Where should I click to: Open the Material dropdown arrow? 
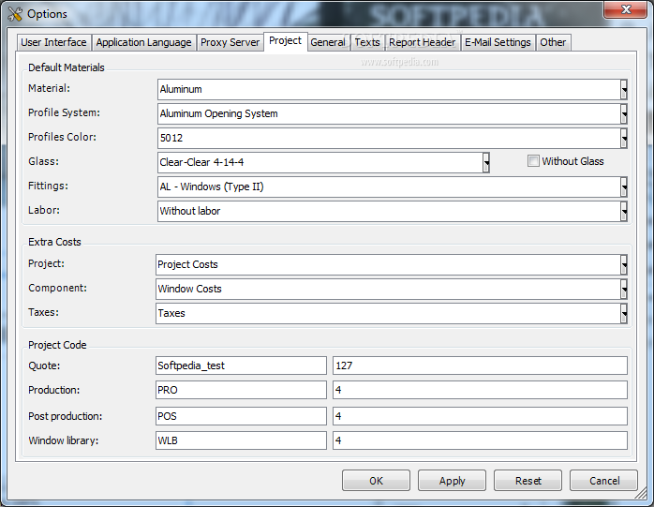(x=624, y=89)
